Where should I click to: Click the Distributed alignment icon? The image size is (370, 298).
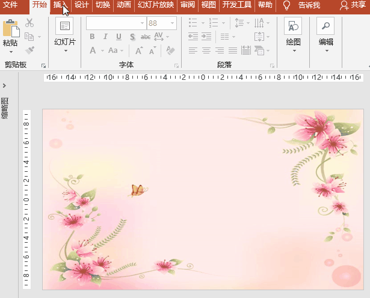pos(246,50)
